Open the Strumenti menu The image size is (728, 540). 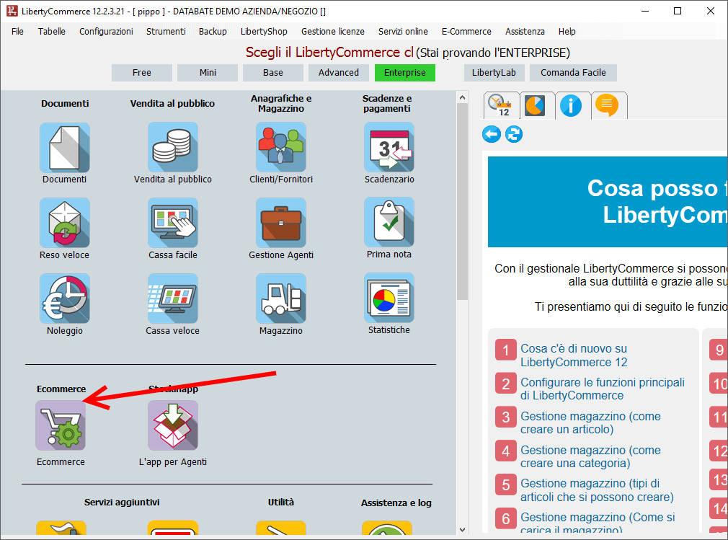pyautogui.click(x=166, y=32)
